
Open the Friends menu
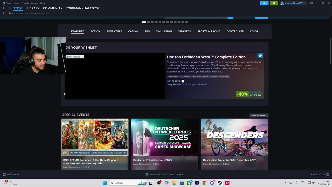25,3
